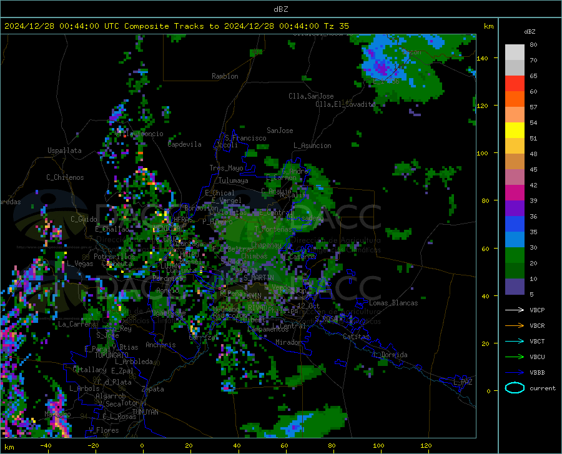Click the 'Ramblon' place label

point(225,76)
